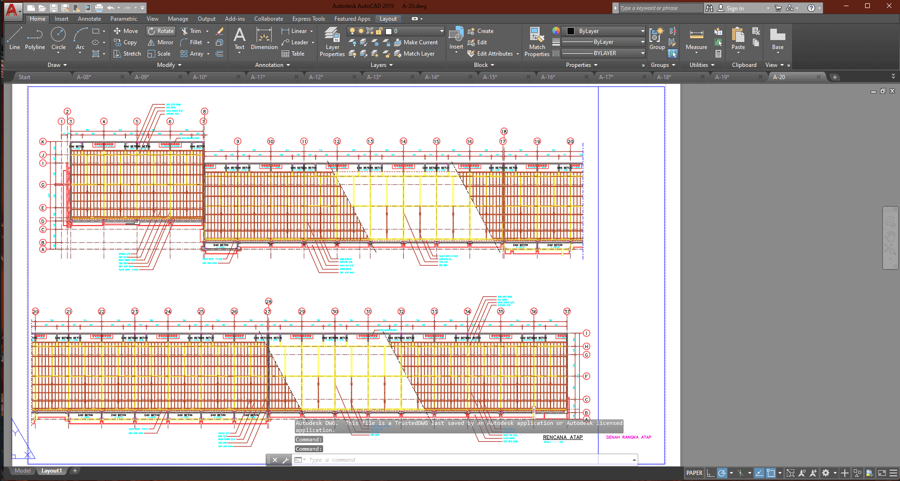Choose the Stretch tool
900x481 pixels.
click(x=127, y=54)
